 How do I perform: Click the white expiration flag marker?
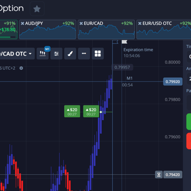pos(124,42)
